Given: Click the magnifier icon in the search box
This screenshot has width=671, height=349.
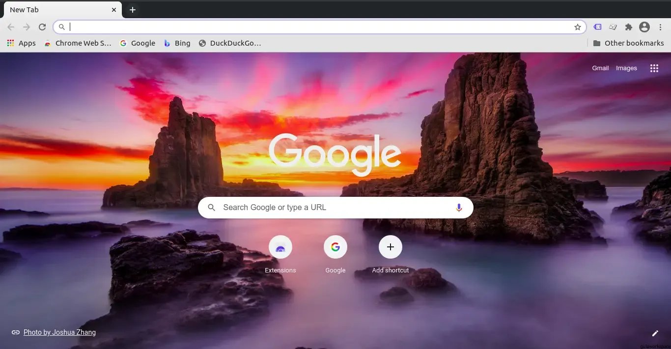Looking at the screenshot, I should [212, 208].
